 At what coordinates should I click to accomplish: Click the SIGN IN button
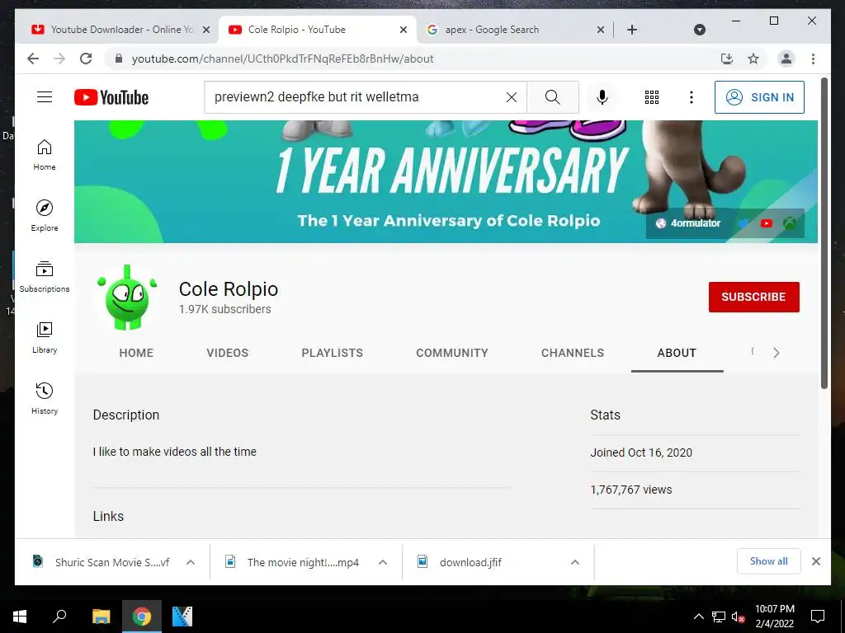(x=759, y=97)
